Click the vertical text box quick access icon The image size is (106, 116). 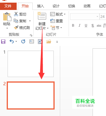point(40,42)
